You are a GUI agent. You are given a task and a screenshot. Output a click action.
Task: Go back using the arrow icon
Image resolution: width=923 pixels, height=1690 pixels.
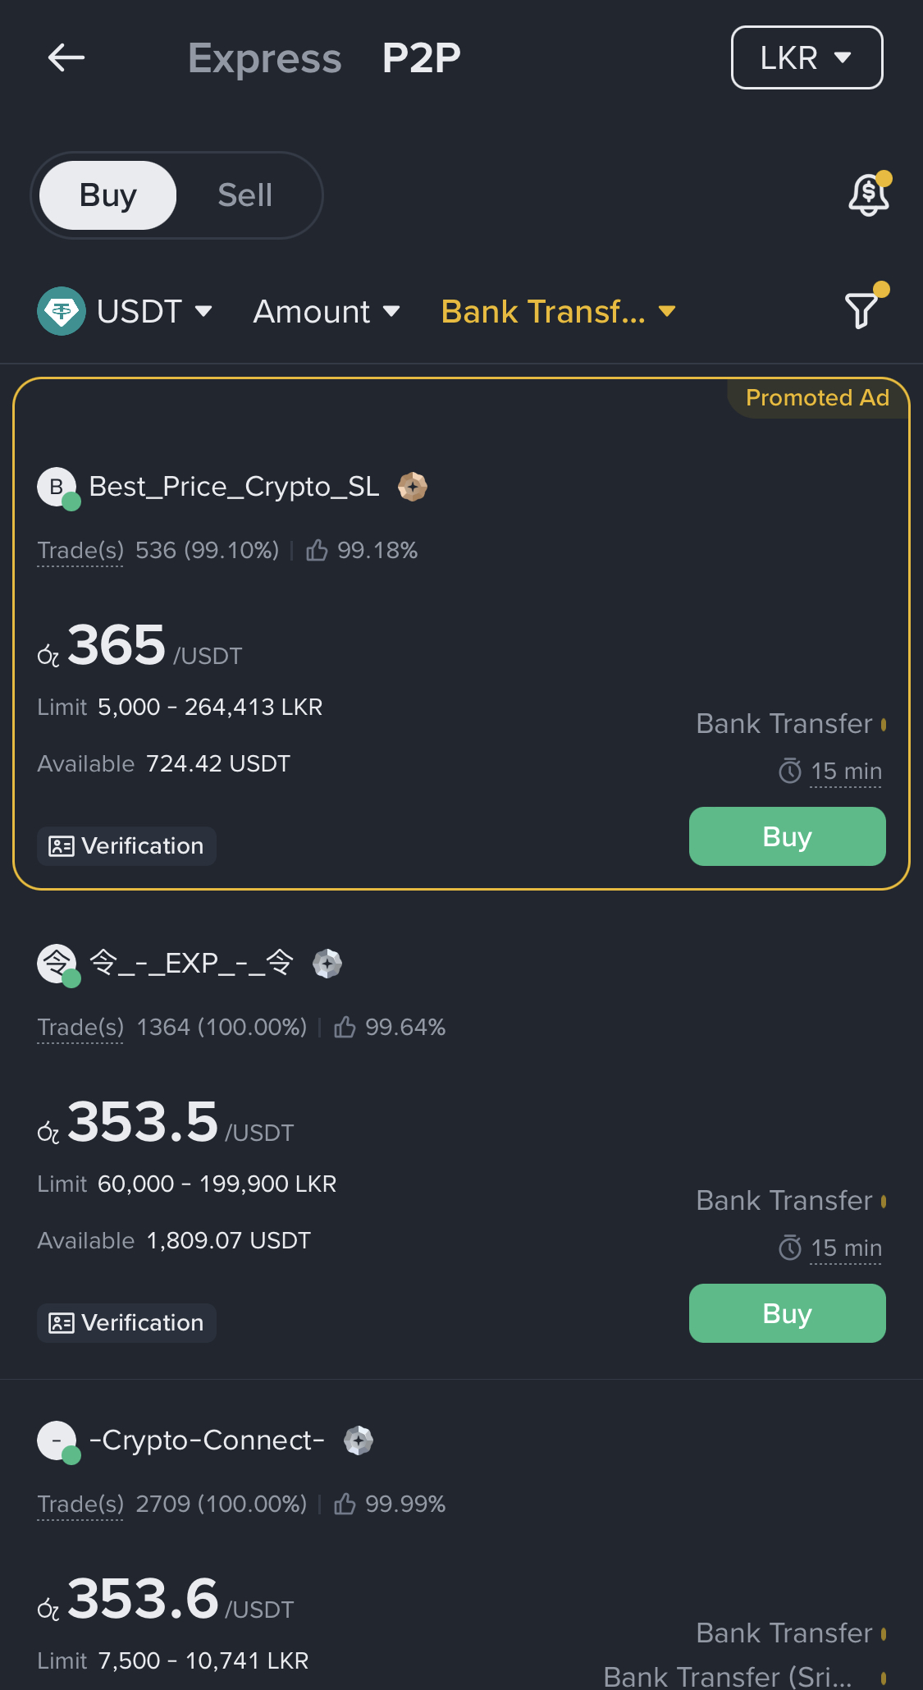click(66, 57)
